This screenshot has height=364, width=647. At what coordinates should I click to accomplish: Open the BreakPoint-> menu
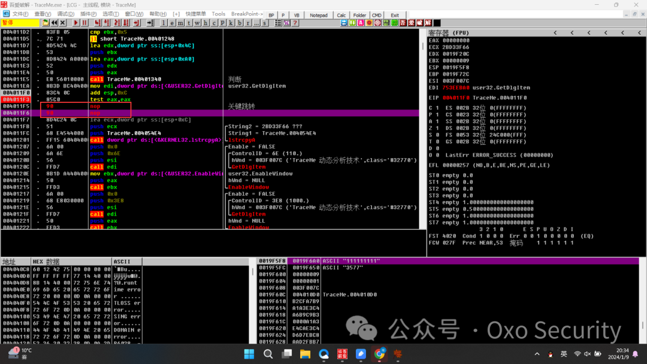247,14
